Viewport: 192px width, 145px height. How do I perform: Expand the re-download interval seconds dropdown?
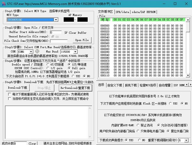tap(186, 140)
